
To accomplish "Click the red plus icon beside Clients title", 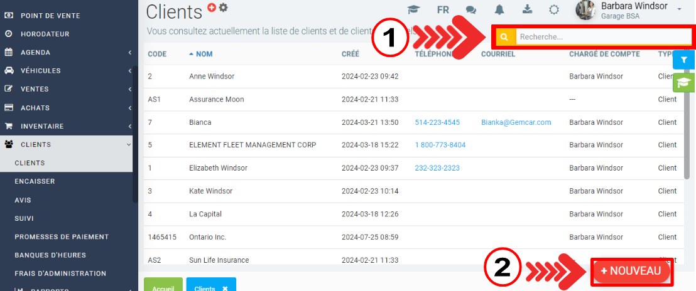I will coord(211,7).
